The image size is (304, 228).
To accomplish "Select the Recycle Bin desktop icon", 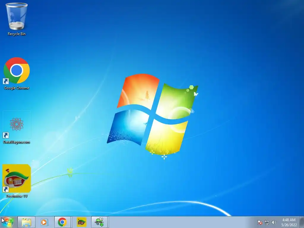I will coord(17,19).
